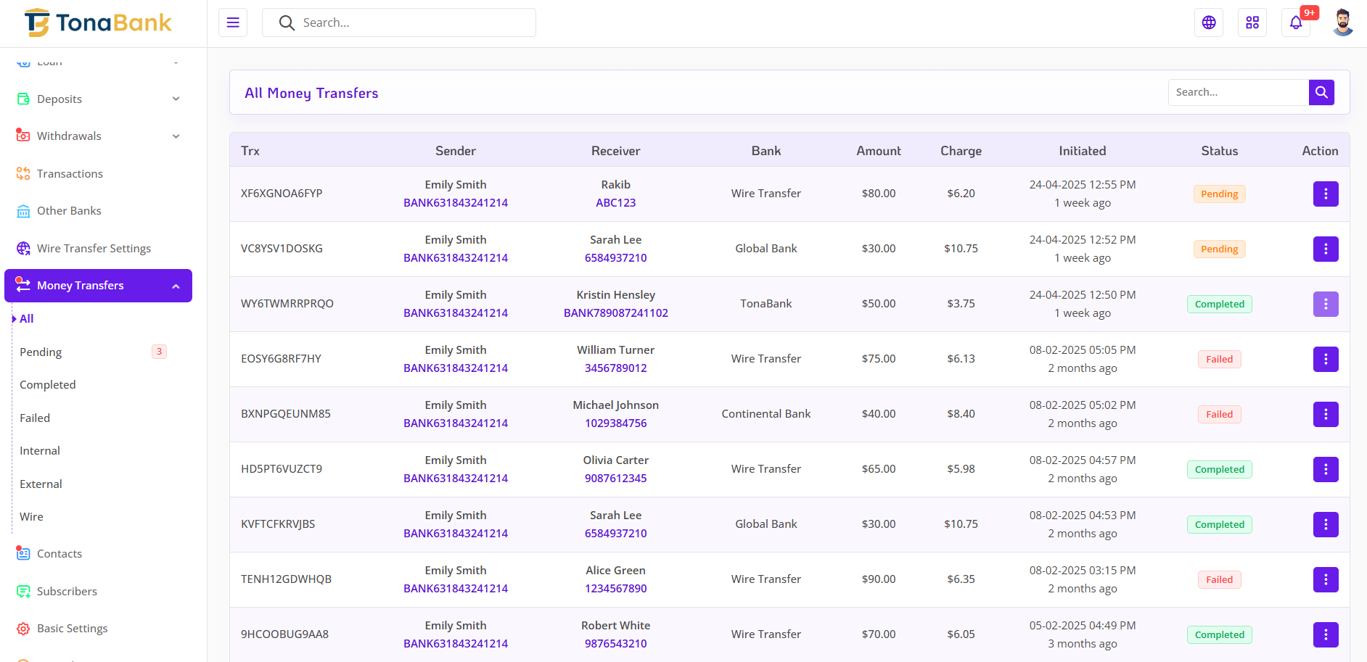Open the apps grid icon
This screenshot has height=662, width=1367.
tap(1252, 22)
